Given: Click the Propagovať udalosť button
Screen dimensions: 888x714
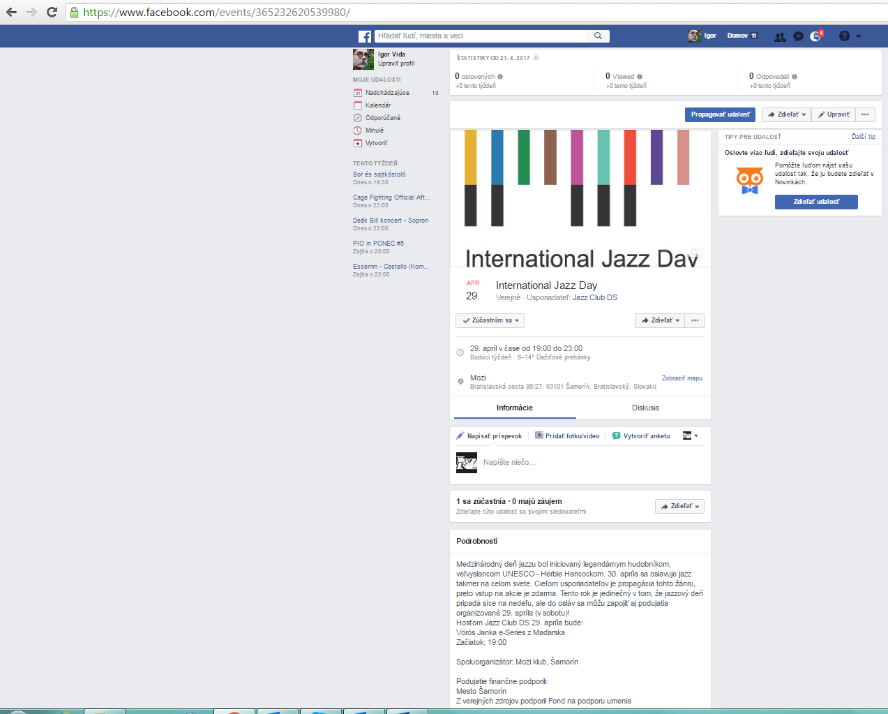Looking at the screenshot, I should point(720,114).
